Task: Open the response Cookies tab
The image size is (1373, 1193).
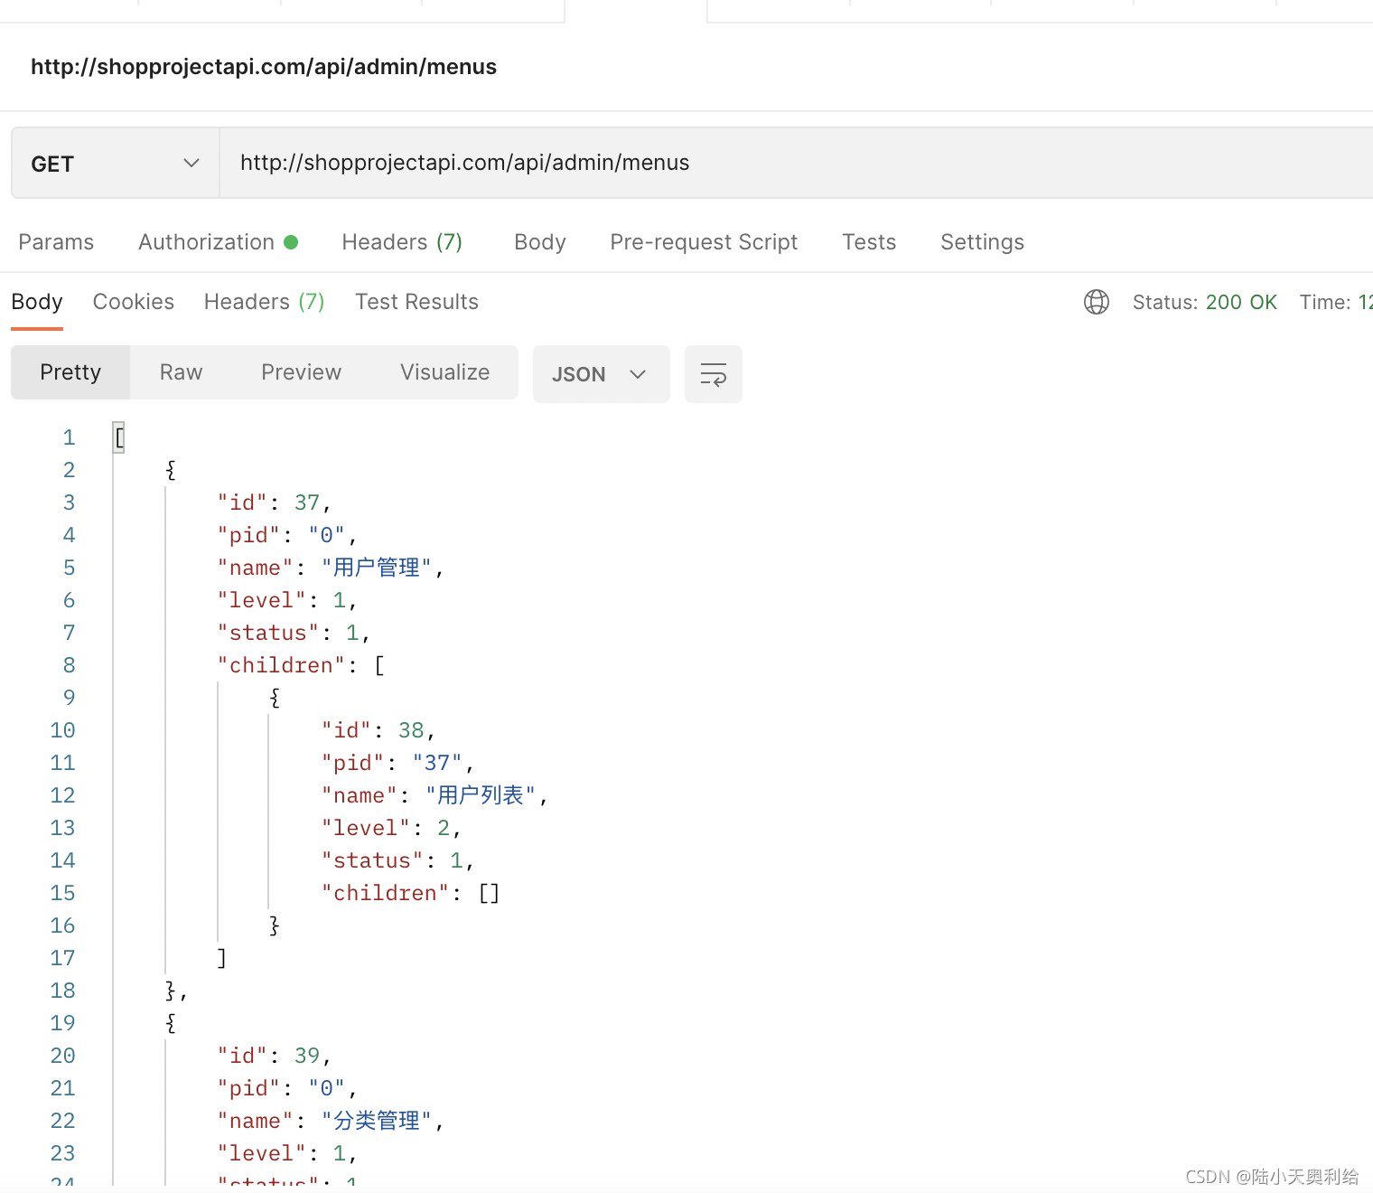Action: 134,302
